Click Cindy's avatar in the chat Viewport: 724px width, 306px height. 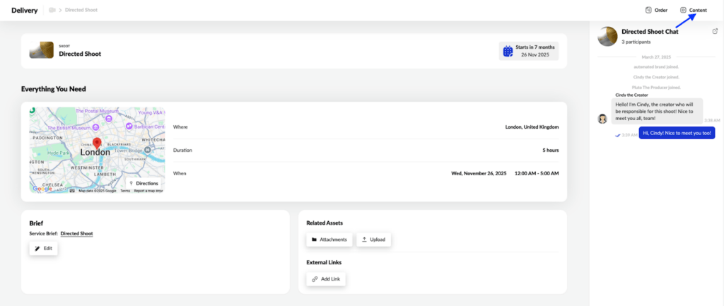coord(602,119)
